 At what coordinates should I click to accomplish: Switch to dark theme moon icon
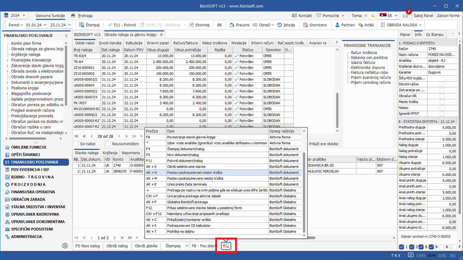373,16
